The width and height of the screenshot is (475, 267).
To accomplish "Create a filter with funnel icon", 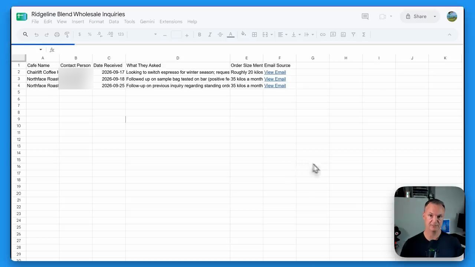I will (354, 34).
